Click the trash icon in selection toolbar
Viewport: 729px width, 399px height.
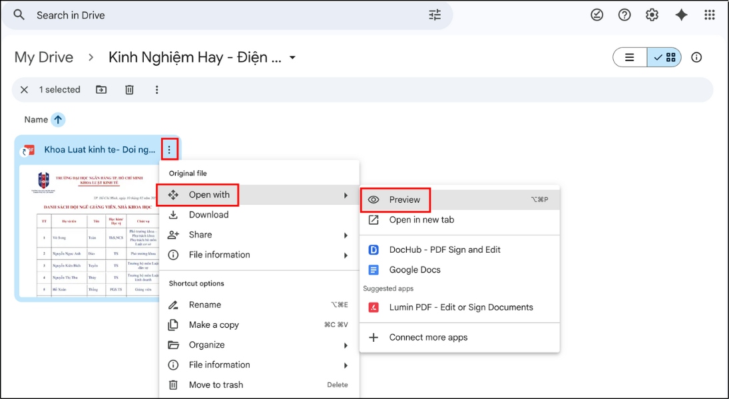[130, 90]
